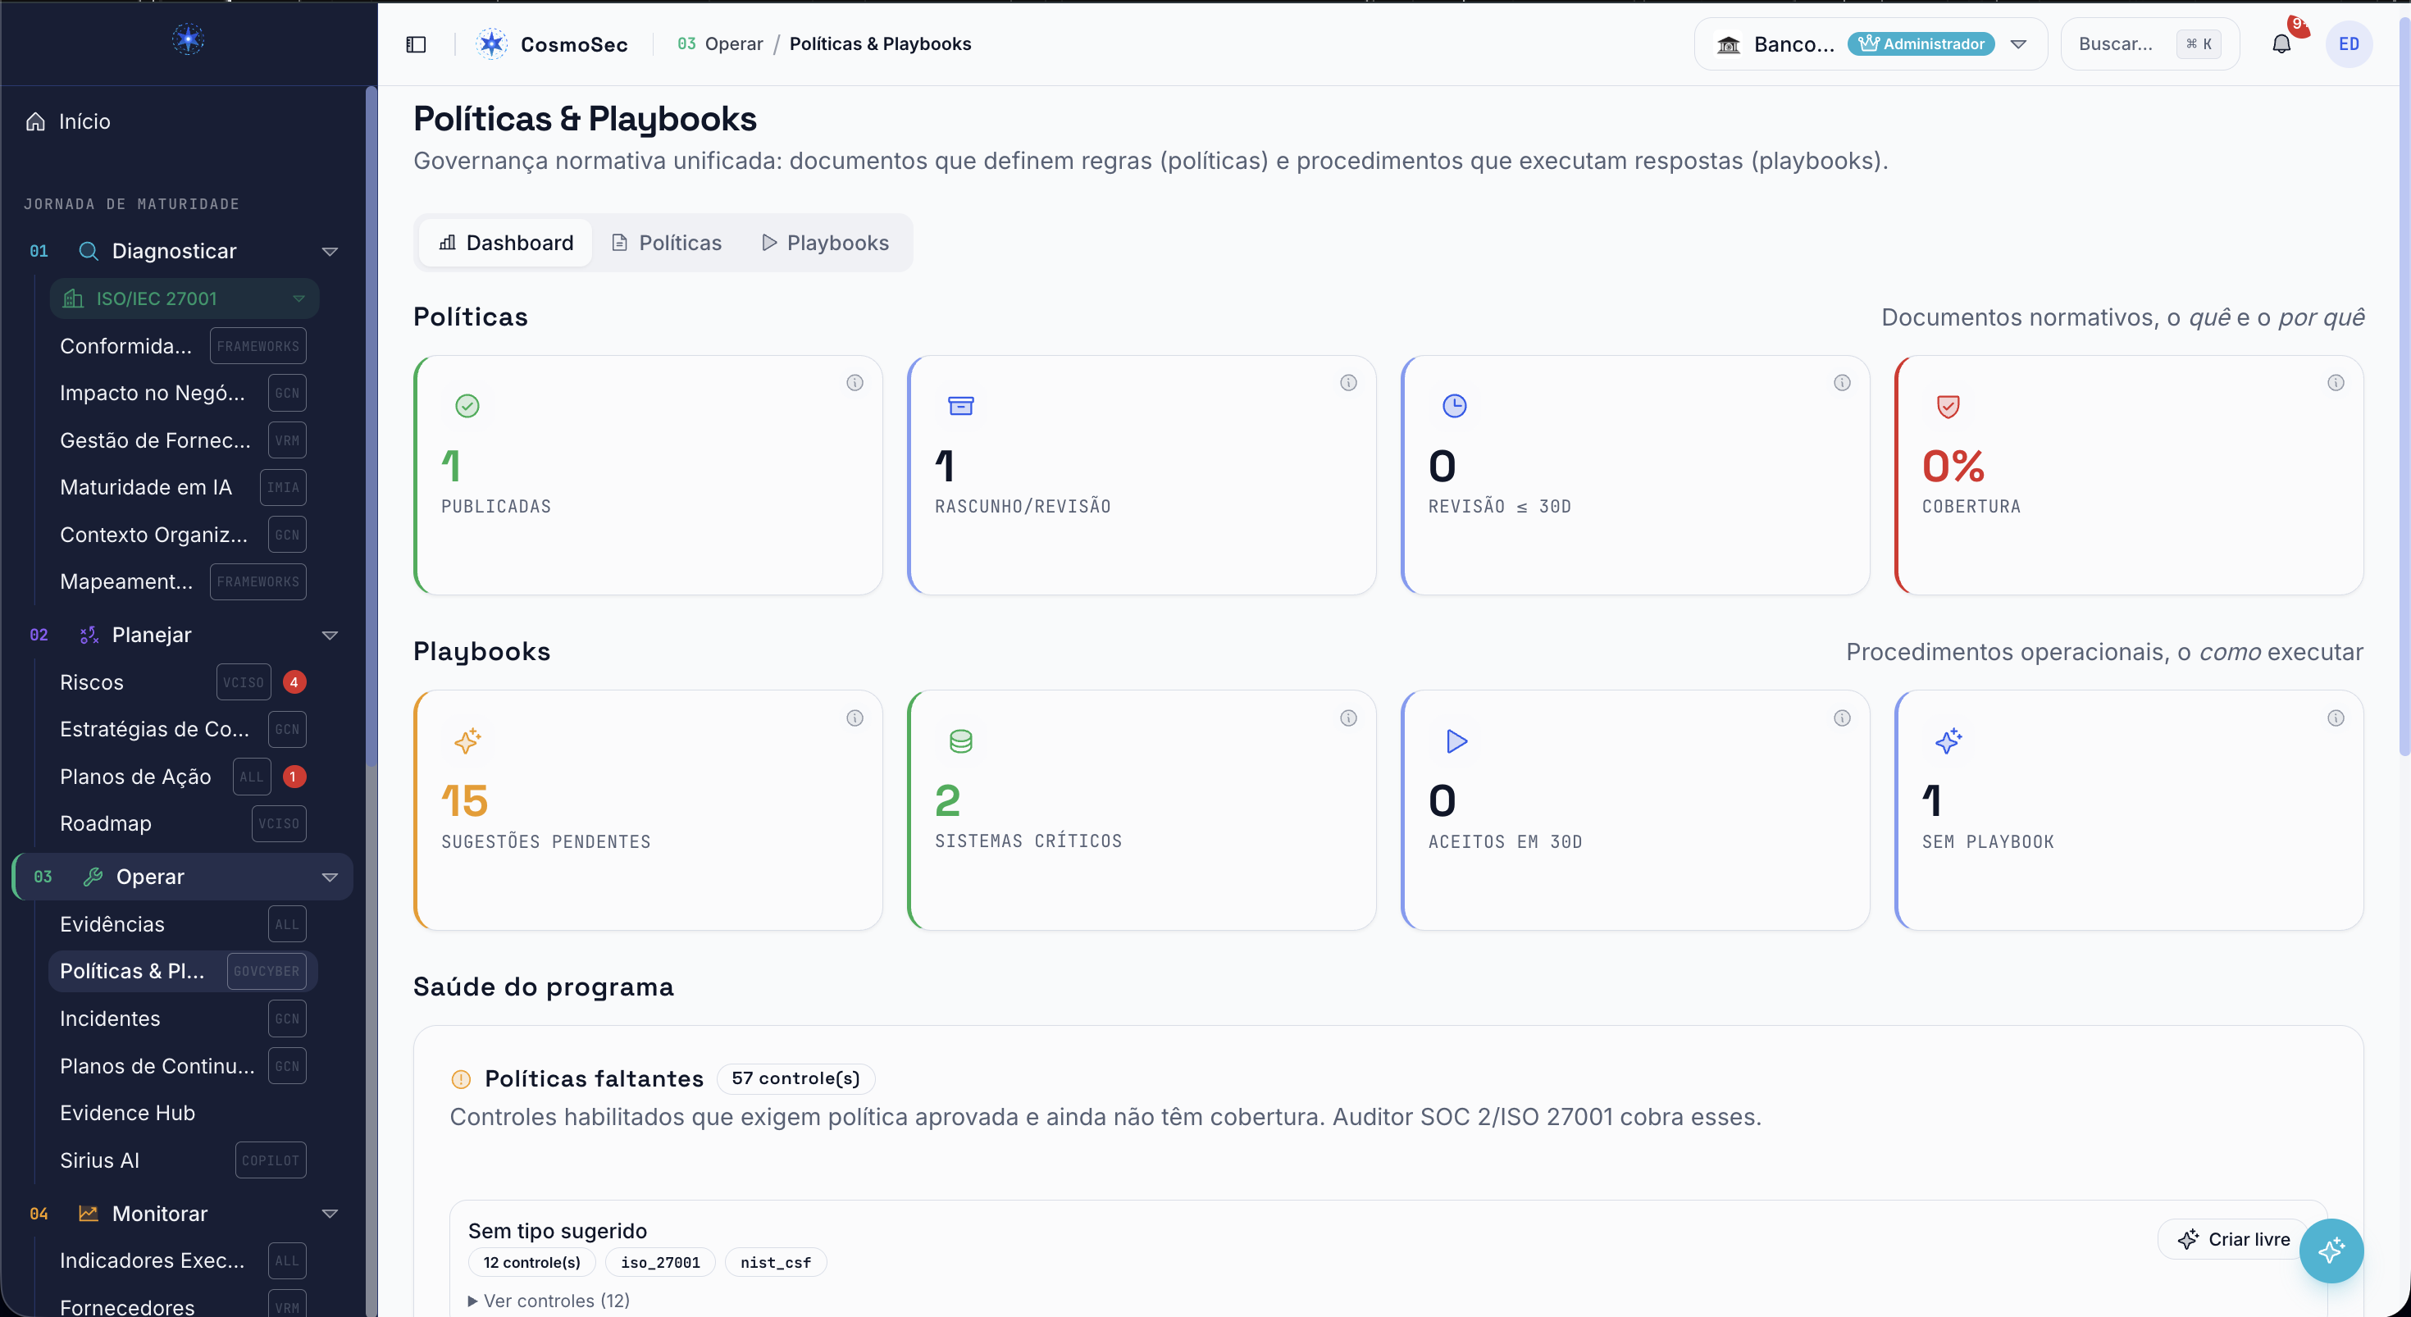This screenshot has width=2411, height=1317.
Task: Open Gestão de Fornec... in sidebar
Action: click(154, 441)
